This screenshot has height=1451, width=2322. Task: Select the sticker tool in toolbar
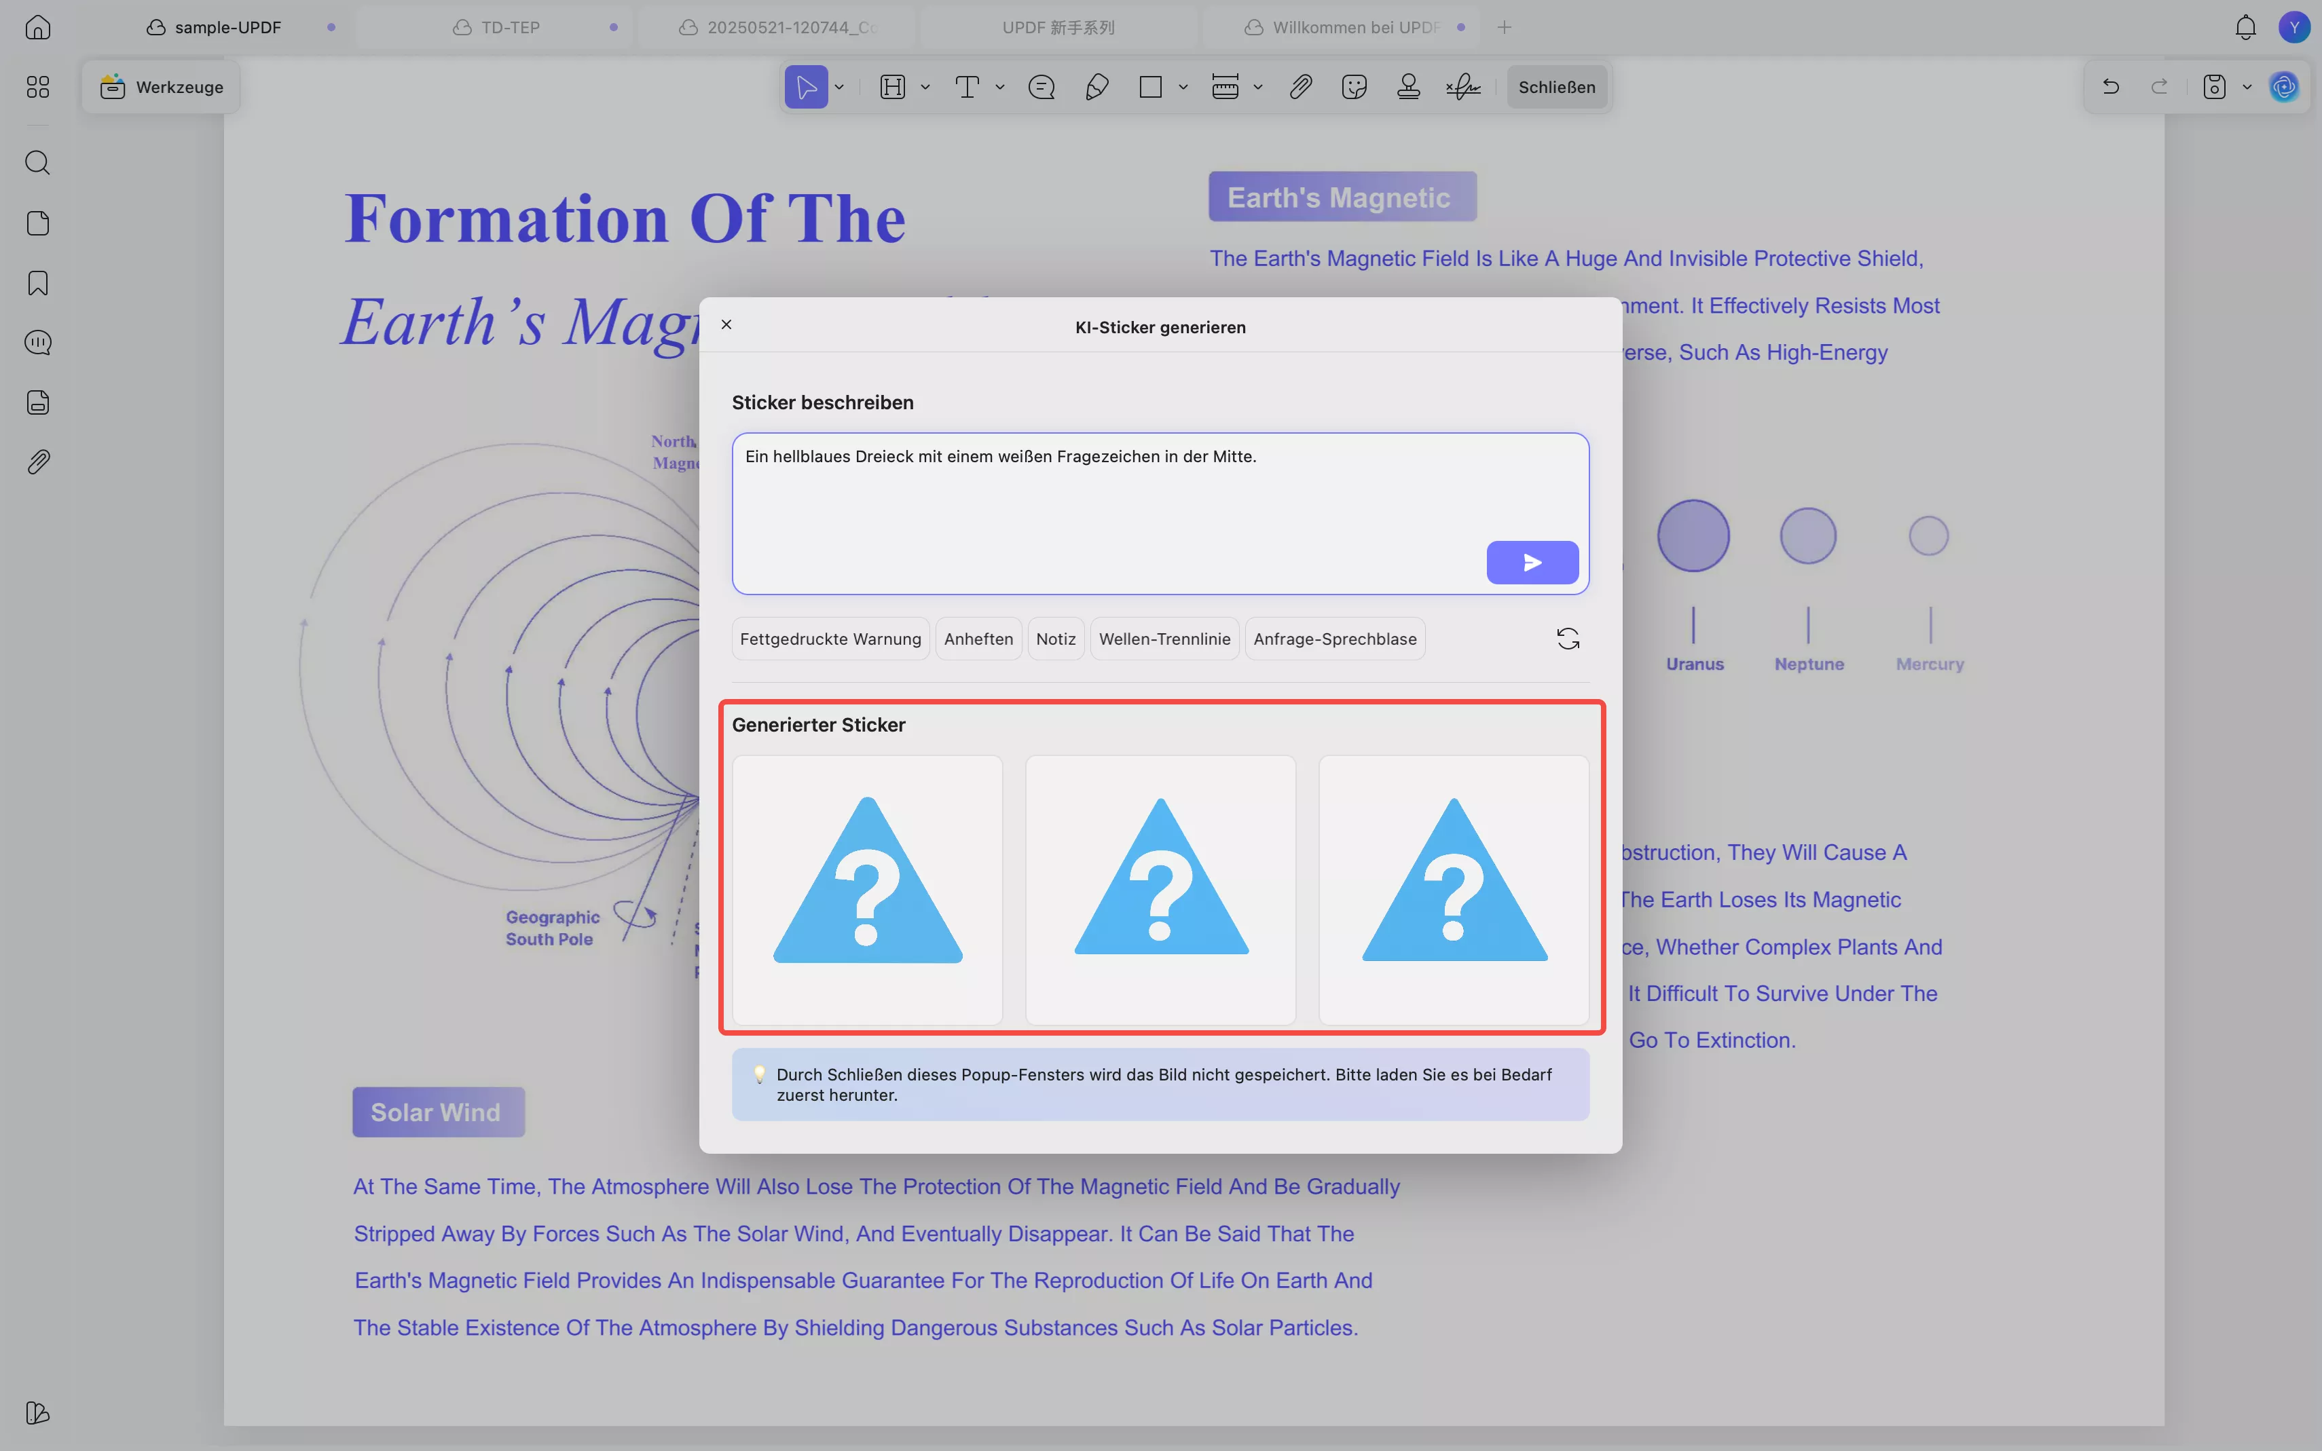1353,88
